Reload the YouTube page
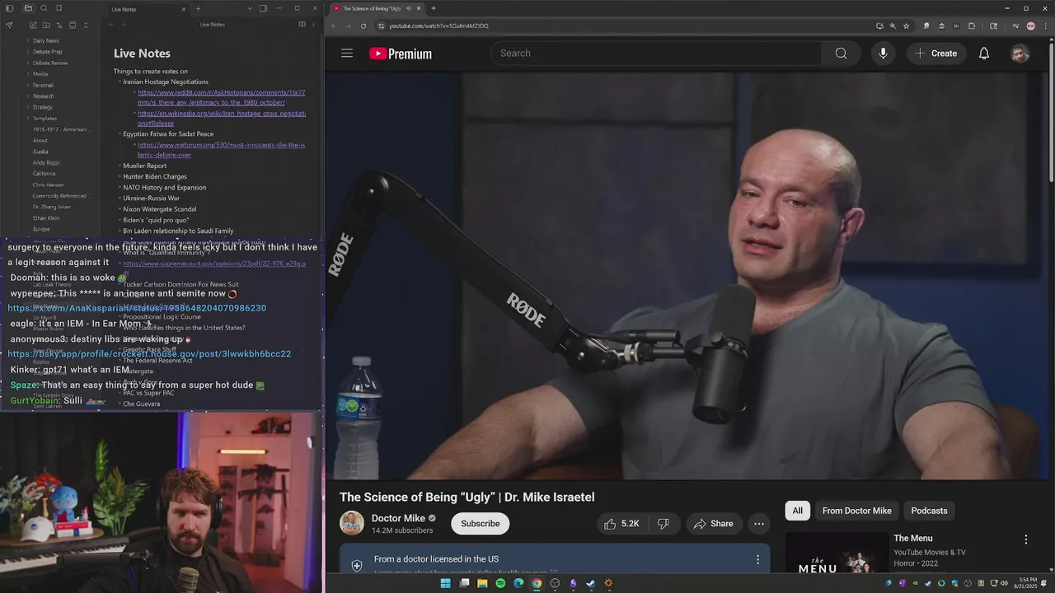 363,26
